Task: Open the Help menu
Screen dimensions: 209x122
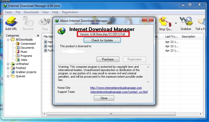Action: click(55, 12)
